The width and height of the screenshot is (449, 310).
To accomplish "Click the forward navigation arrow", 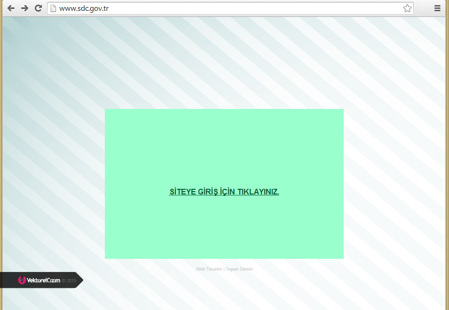I will tap(25, 8).
